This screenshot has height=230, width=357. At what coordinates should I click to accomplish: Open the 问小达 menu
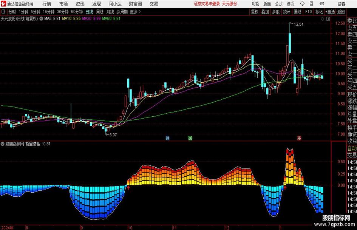115,4
